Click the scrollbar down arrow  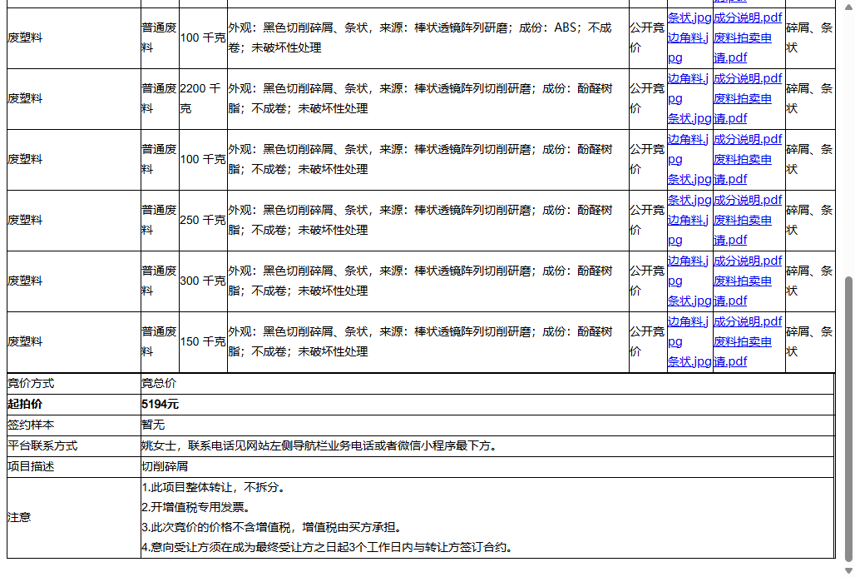pos(848,570)
